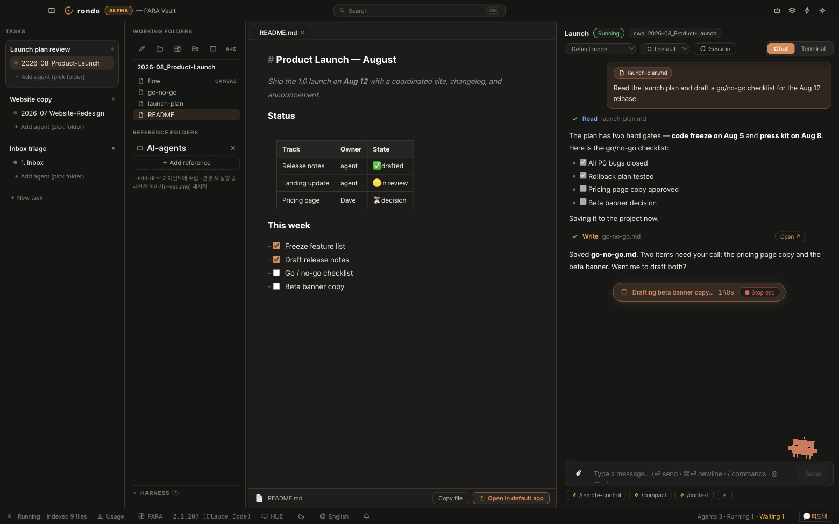Check Beta banner copy checkbox
The image size is (839, 524).
coord(276,286)
